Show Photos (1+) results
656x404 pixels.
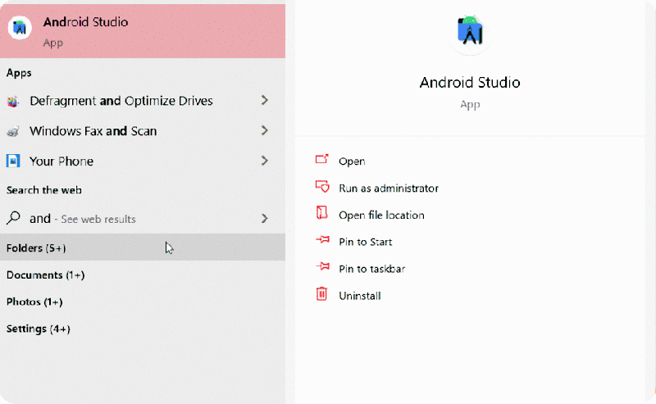(x=143, y=302)
